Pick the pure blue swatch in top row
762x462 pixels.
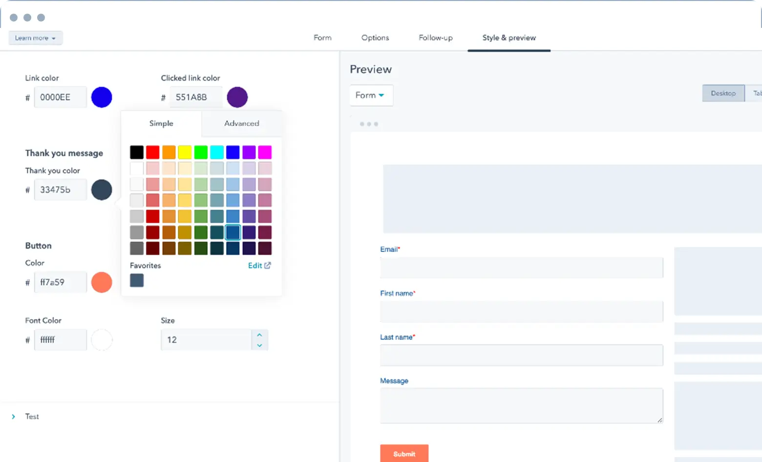tap(233, 152)
